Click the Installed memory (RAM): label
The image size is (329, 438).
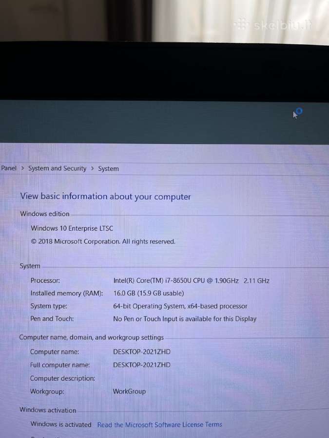67,293
